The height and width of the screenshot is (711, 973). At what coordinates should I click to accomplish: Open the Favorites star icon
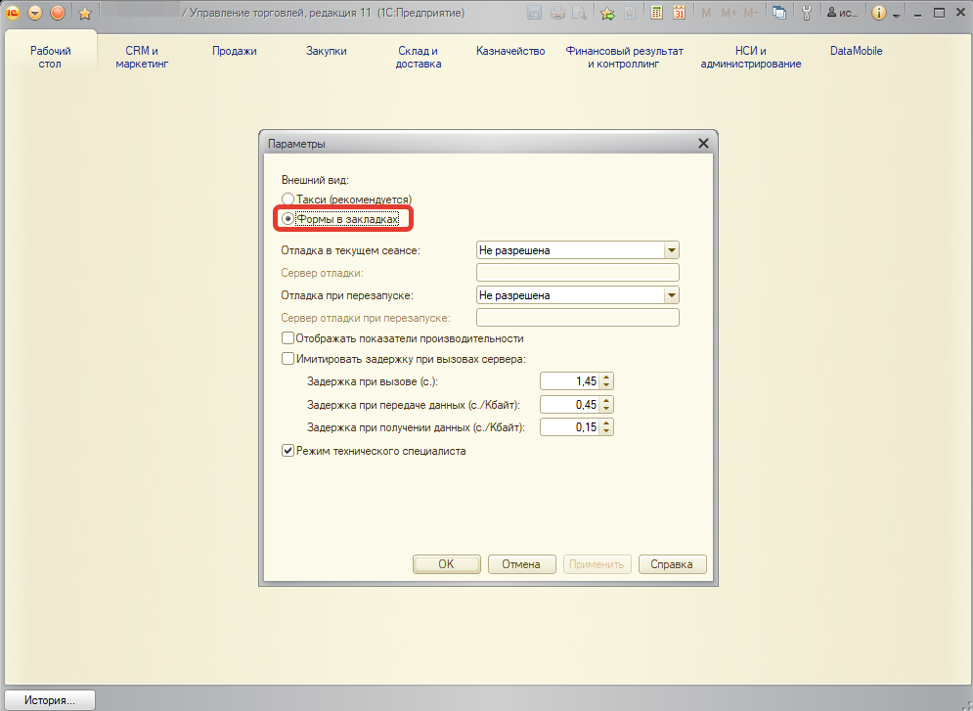tap(85, 13)
